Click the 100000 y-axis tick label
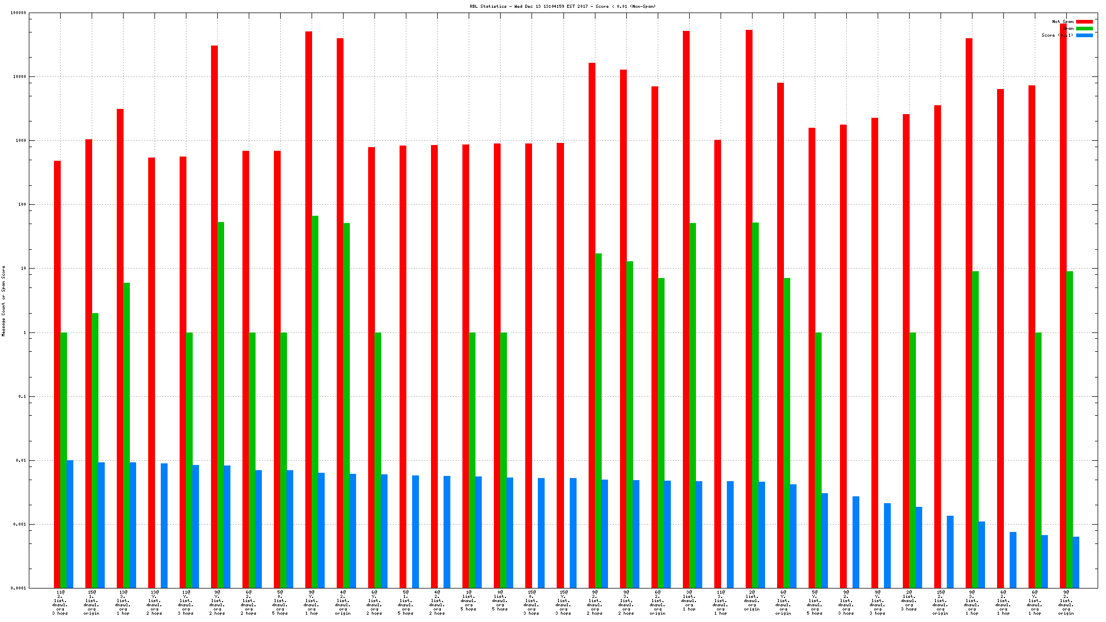 coord(18,13)
